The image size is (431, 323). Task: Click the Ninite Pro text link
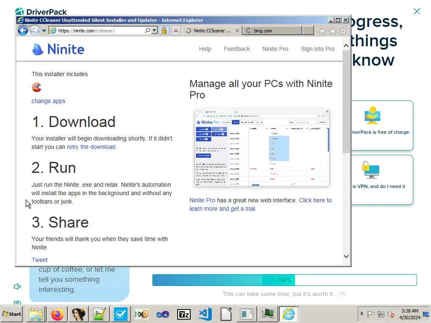click(202, 200)
